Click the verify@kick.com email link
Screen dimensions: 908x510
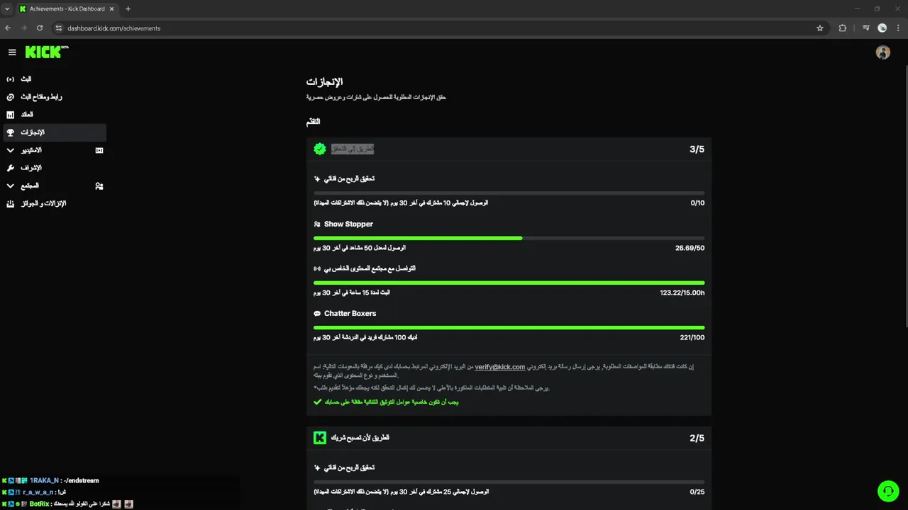499,367
